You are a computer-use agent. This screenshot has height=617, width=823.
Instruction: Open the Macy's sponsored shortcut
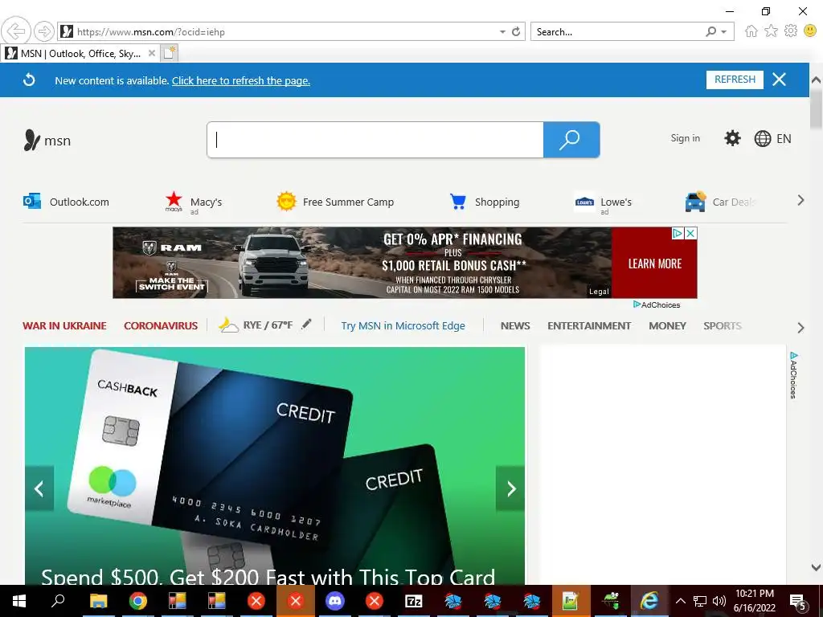194,202
